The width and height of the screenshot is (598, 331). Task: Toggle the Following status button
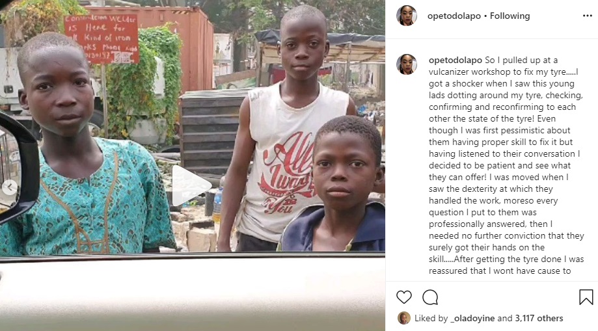coord(510,16)
